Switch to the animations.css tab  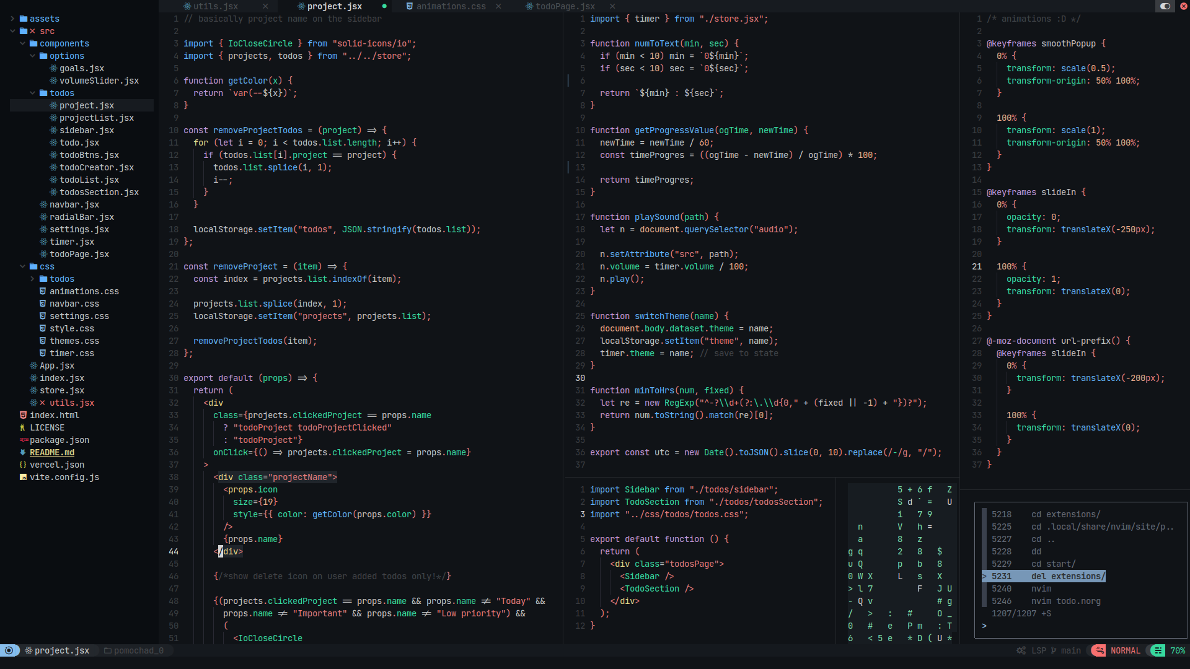(451, 6)
